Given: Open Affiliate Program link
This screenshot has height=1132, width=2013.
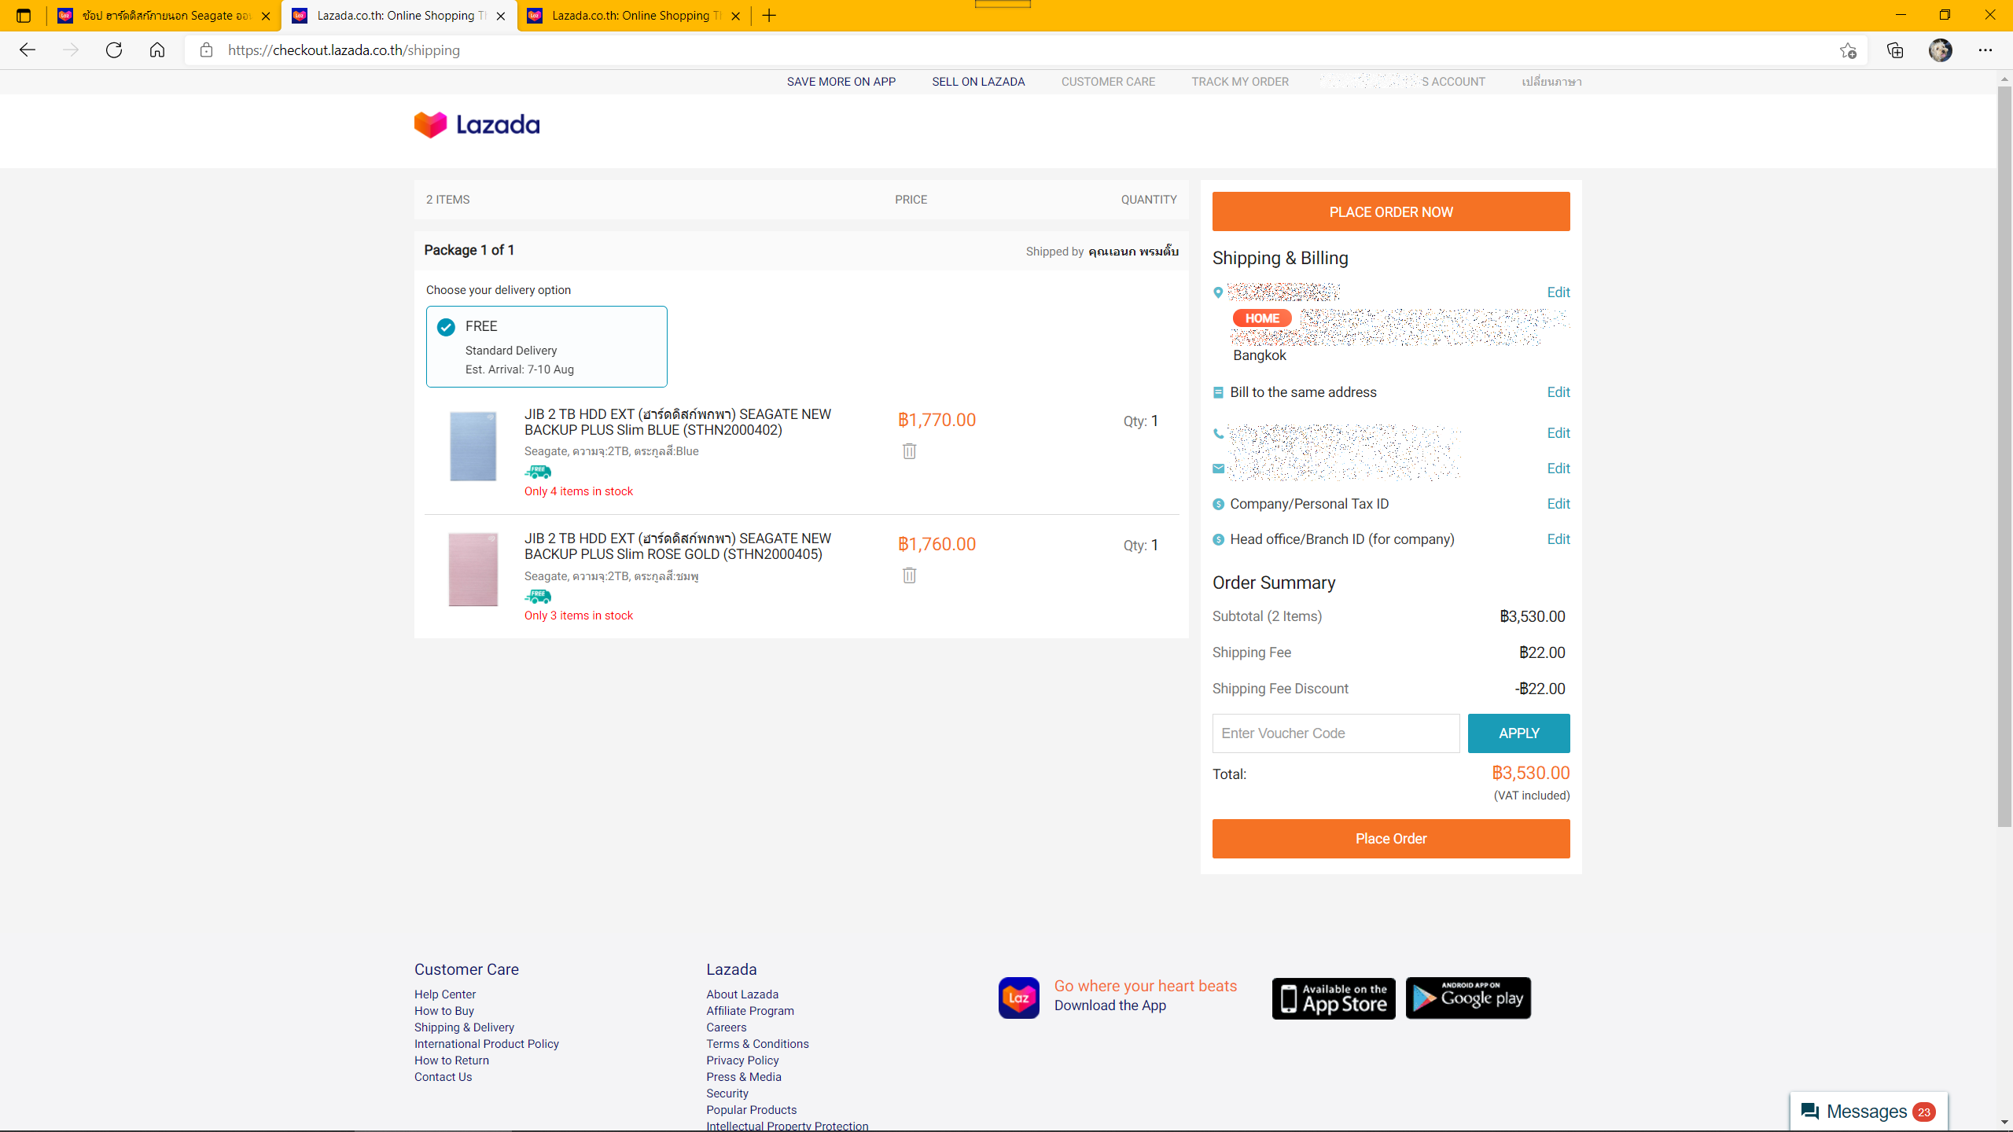Looking at the screenshot, I should [750, 1011].
